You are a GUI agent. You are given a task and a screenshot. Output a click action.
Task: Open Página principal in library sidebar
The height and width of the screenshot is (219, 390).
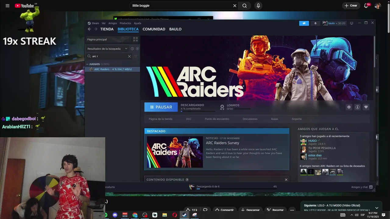point(108,39)
